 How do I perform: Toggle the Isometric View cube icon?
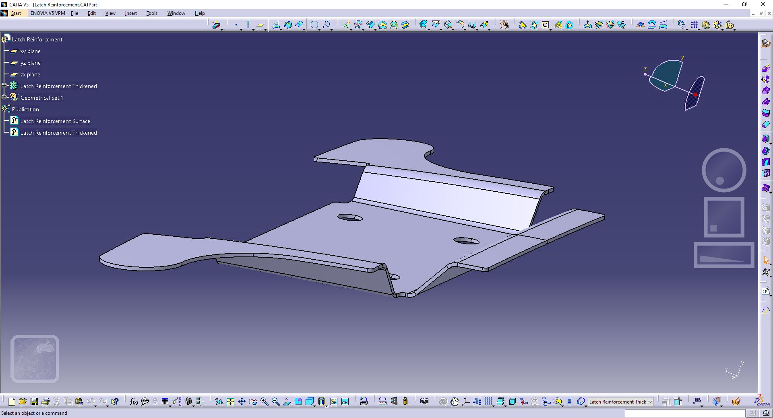(x=310, y=402)
